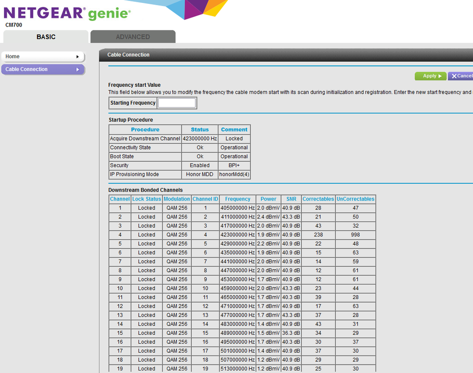
Task: Click the arrow icon beside Home
Action: [77, 57]
